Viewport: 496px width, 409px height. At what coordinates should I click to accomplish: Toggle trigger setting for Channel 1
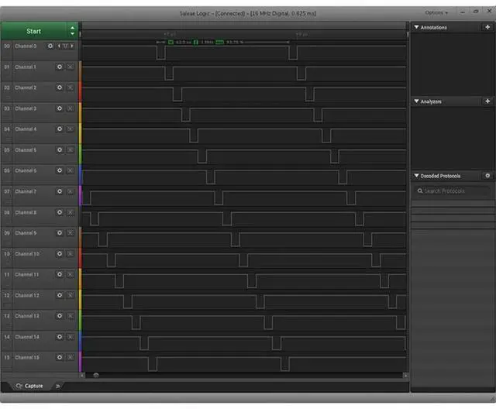point(70,67)
